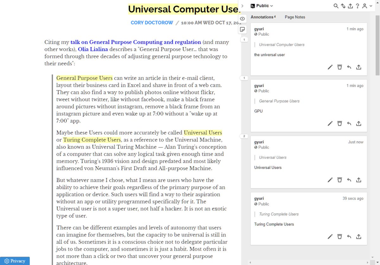Click the "Universal Computer Users" quote in sidebar

282,45
